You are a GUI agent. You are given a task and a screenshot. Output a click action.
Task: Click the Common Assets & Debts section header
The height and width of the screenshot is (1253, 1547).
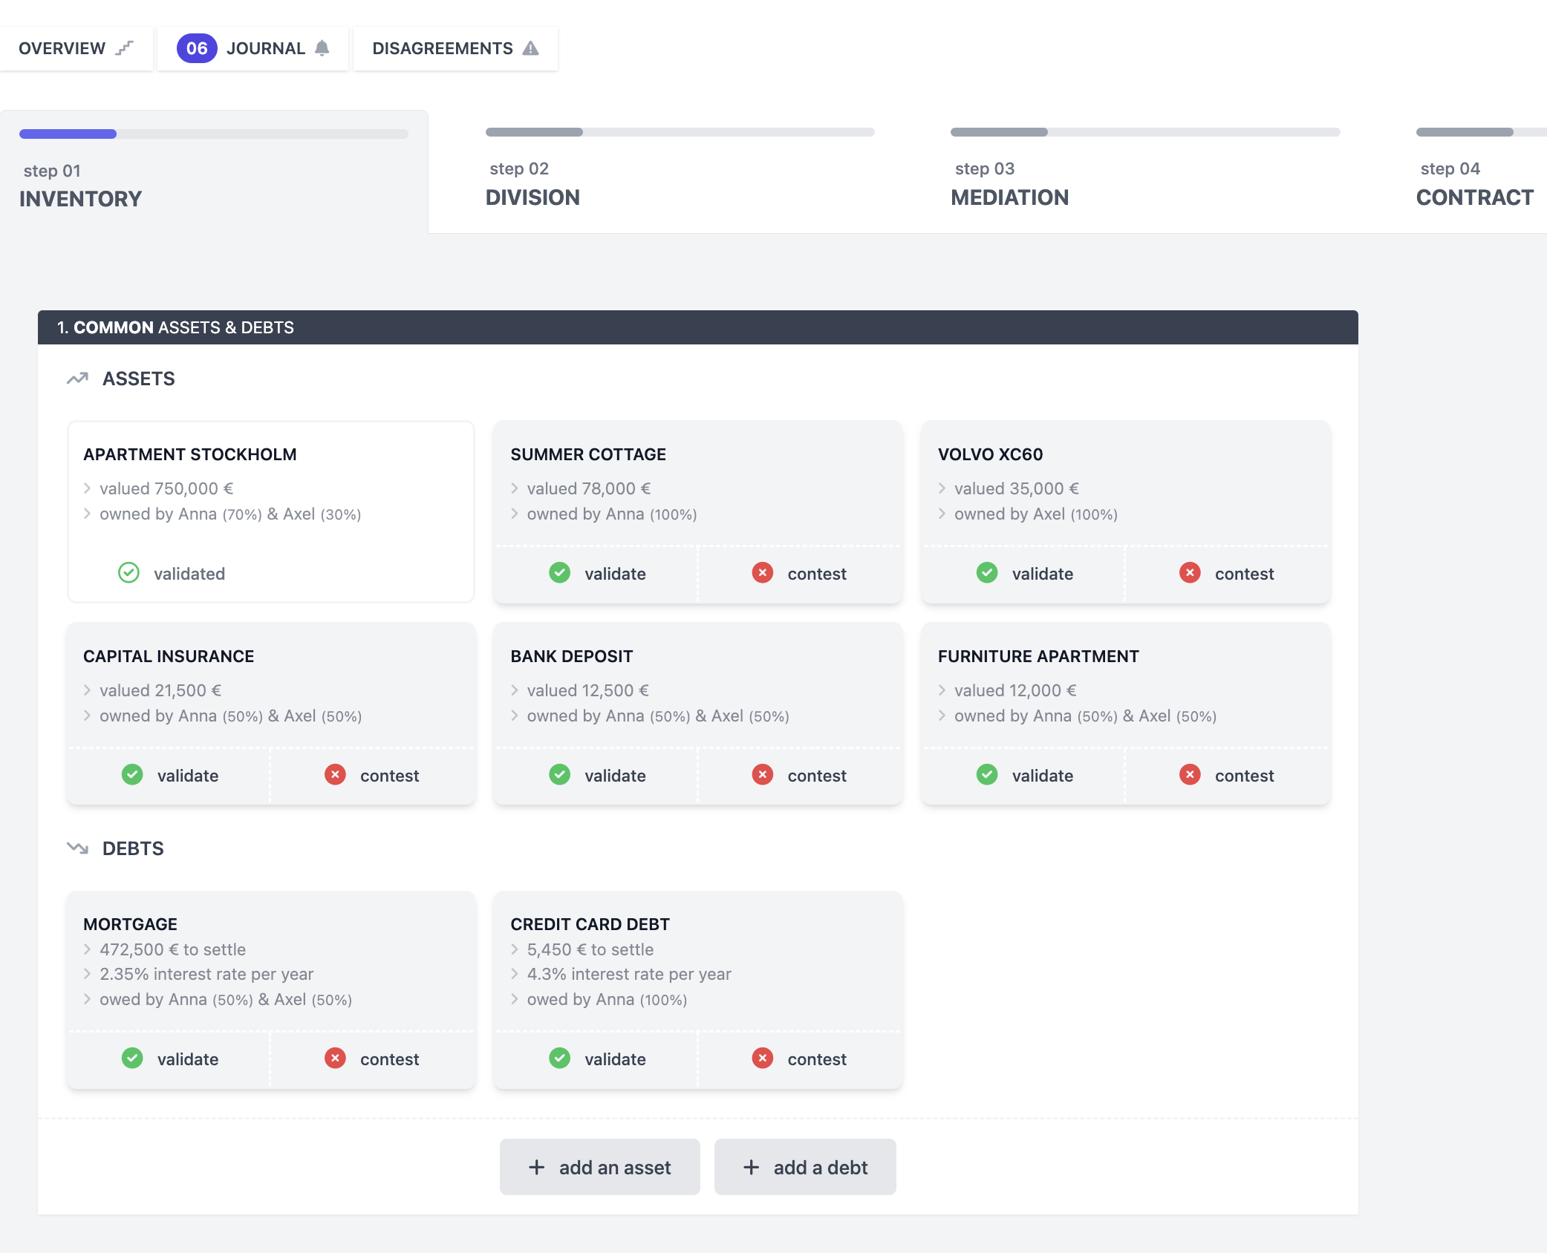pyautogui.click(x=697, y=327)
